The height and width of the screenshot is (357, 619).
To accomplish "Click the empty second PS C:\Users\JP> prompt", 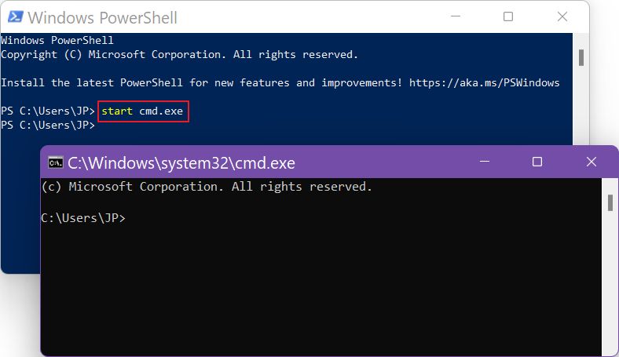I will click(48, 125).
